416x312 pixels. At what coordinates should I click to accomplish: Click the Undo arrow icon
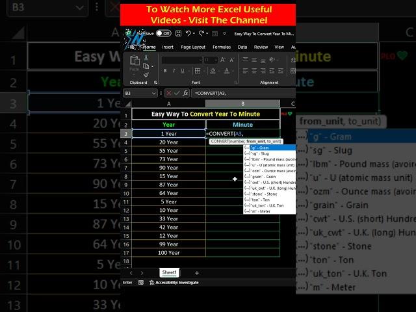pos(188,33)
